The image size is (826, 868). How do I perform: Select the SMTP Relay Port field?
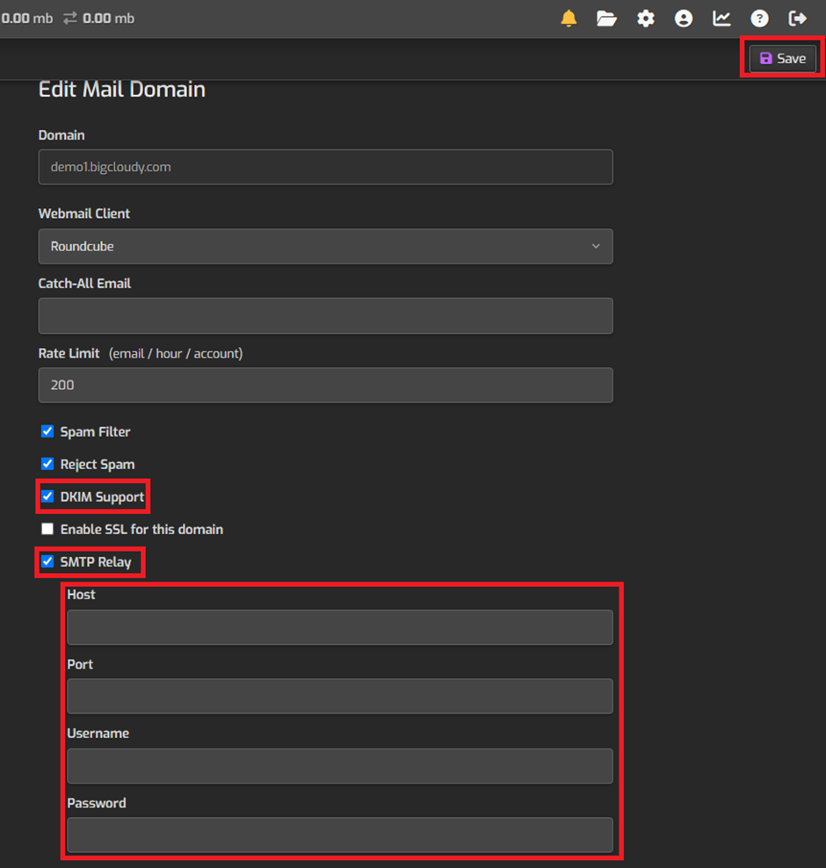[340, 696]
